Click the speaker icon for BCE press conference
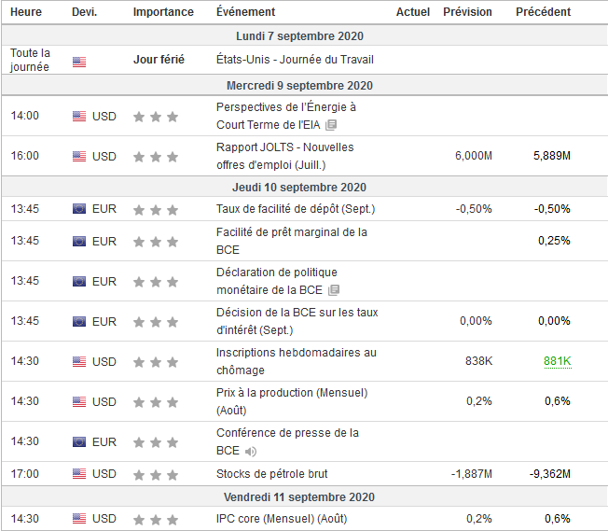Screen dimensions: 608x531 pyautogui.click(x=251, y=451)
